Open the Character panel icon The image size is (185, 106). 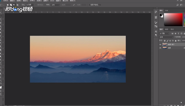(x=156, y=31)
